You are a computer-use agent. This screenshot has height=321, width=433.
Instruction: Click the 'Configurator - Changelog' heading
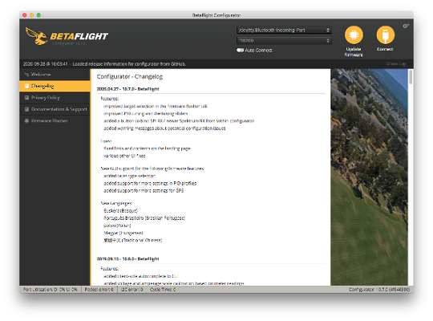tap(130, 76)
